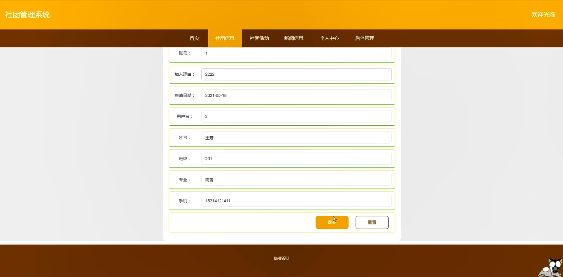
Task: Switch to the 社团活动 tab
Action: 259,38
